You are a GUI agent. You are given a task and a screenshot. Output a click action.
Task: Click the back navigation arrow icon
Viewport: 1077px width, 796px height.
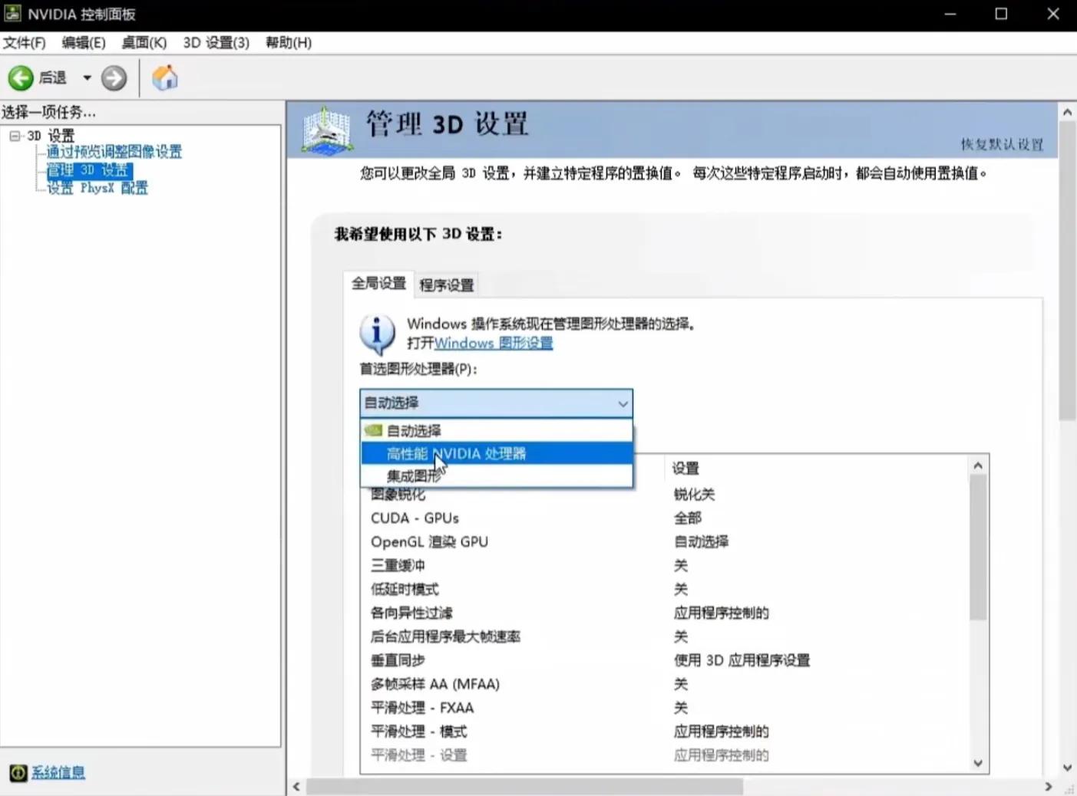21,77
